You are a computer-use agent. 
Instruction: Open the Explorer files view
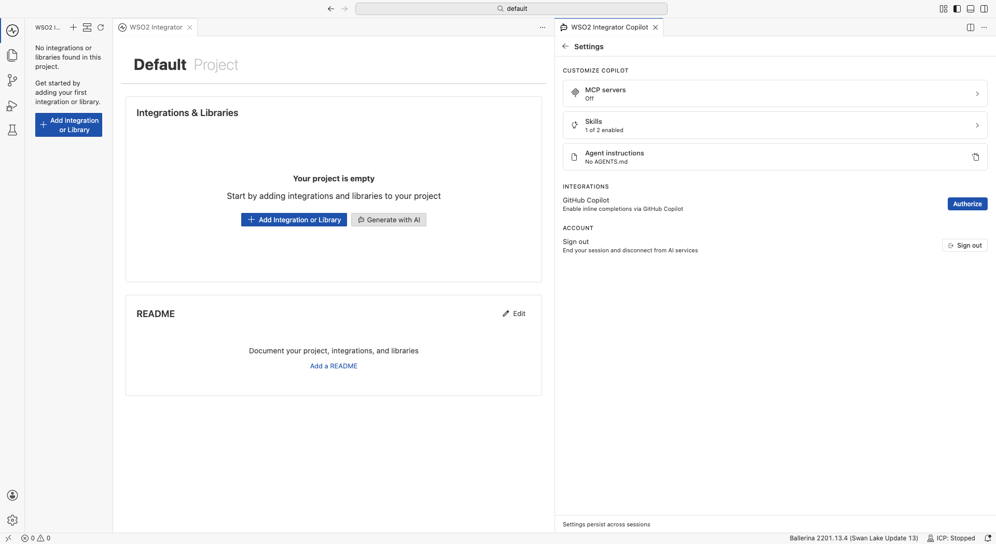[12, 55]
